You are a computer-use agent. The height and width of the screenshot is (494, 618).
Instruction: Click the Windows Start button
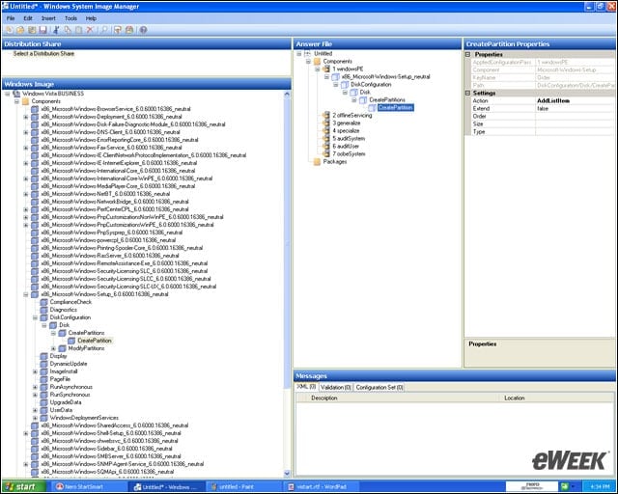coord(24,487)
